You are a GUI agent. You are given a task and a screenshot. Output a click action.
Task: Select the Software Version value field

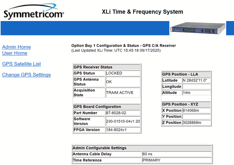[x=122, y=121]
